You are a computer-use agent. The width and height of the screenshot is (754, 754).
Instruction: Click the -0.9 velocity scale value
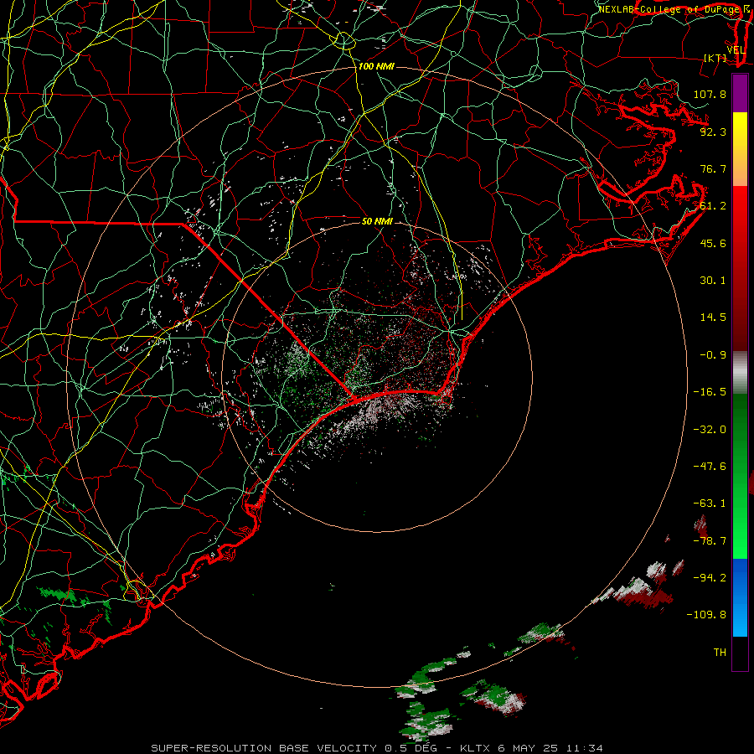pyautogui.click(x=713, y=355)
